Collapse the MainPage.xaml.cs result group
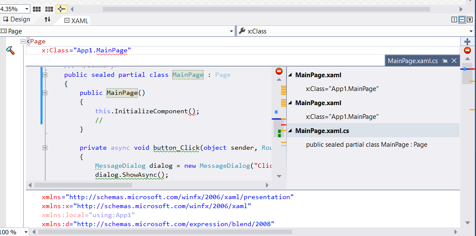This screenshot has height=236, width=476. pyautogui.click(x=290, y=131)
